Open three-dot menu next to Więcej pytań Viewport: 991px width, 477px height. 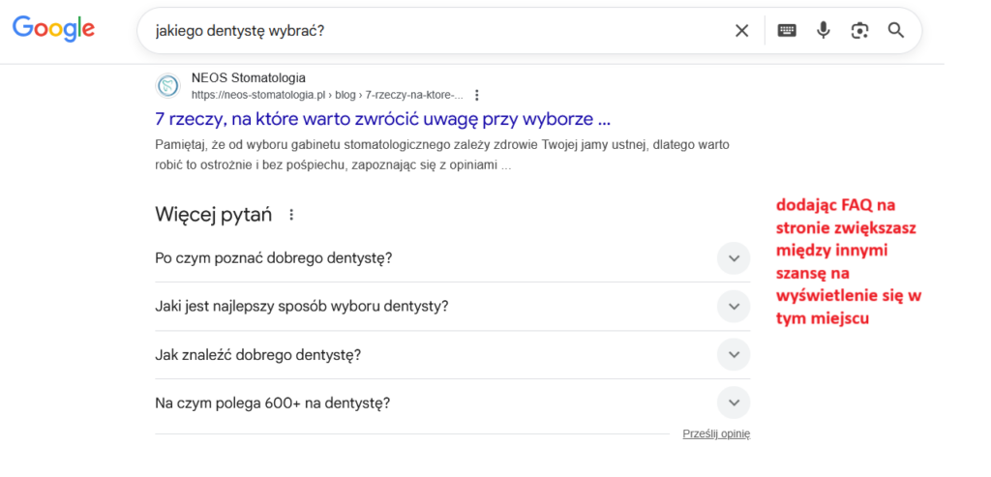pos(291,215)
